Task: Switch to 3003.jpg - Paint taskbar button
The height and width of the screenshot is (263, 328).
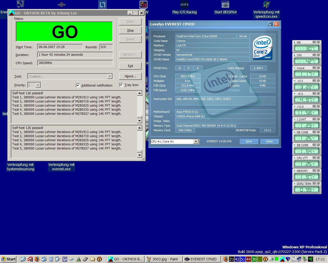Action: 164,259
